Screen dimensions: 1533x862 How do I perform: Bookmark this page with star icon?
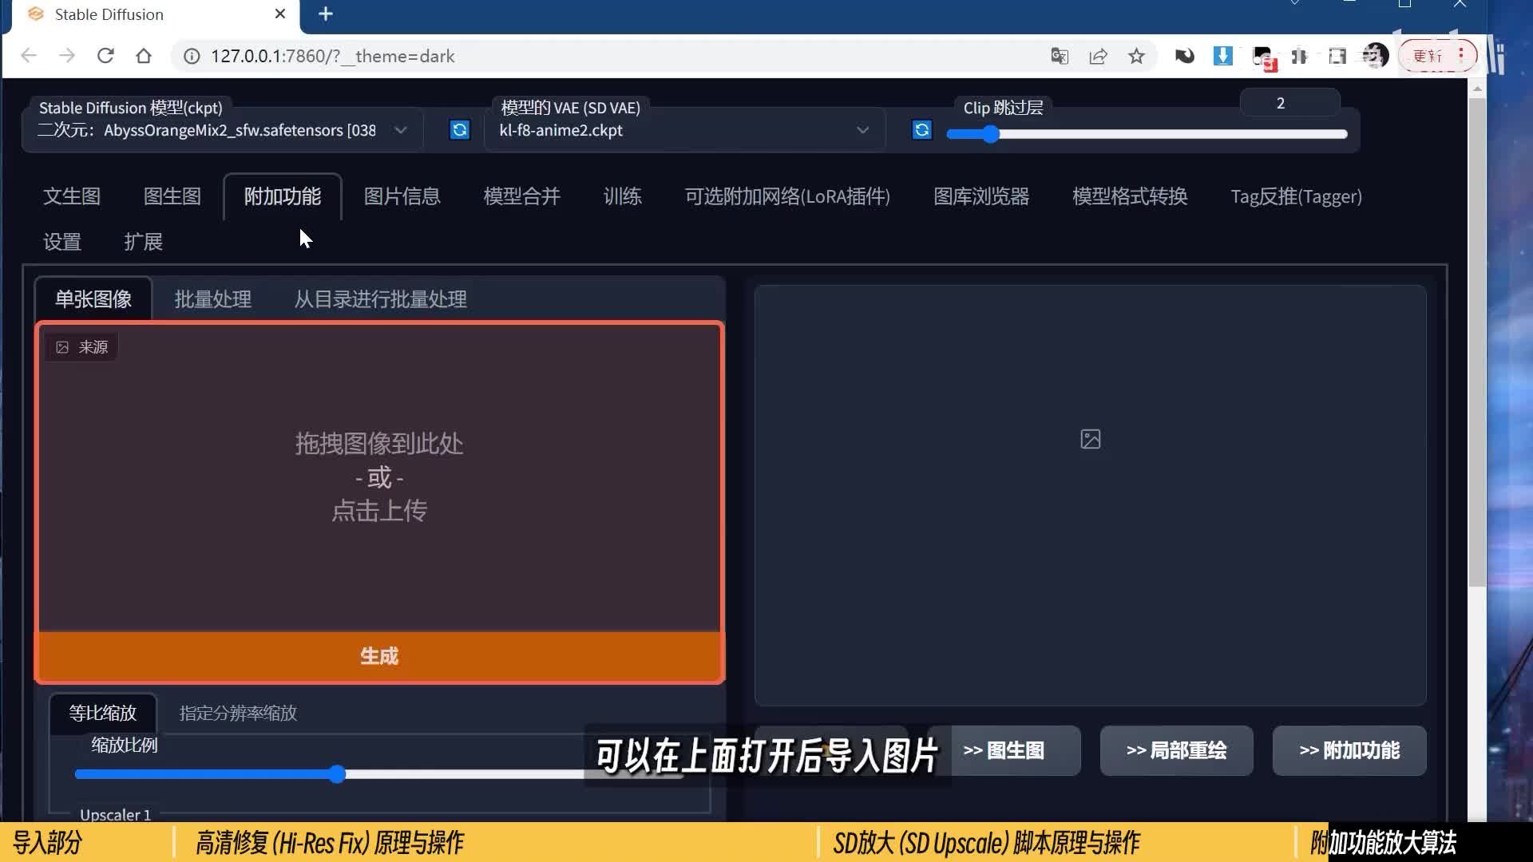[x=1136, y=56]
